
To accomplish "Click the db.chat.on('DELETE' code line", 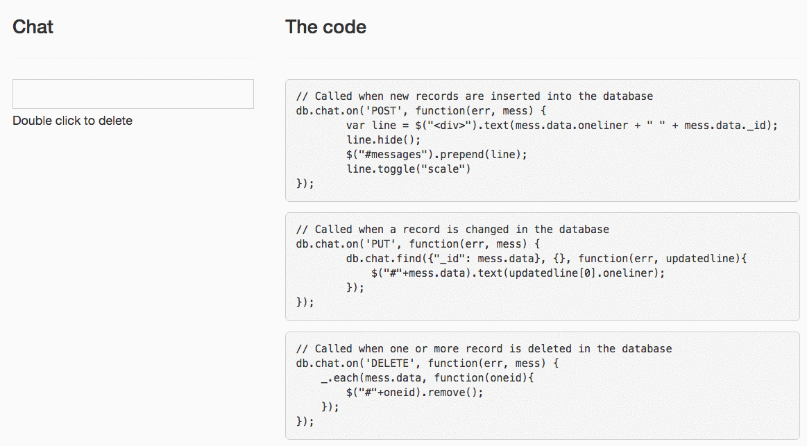I will pos(427,363).
